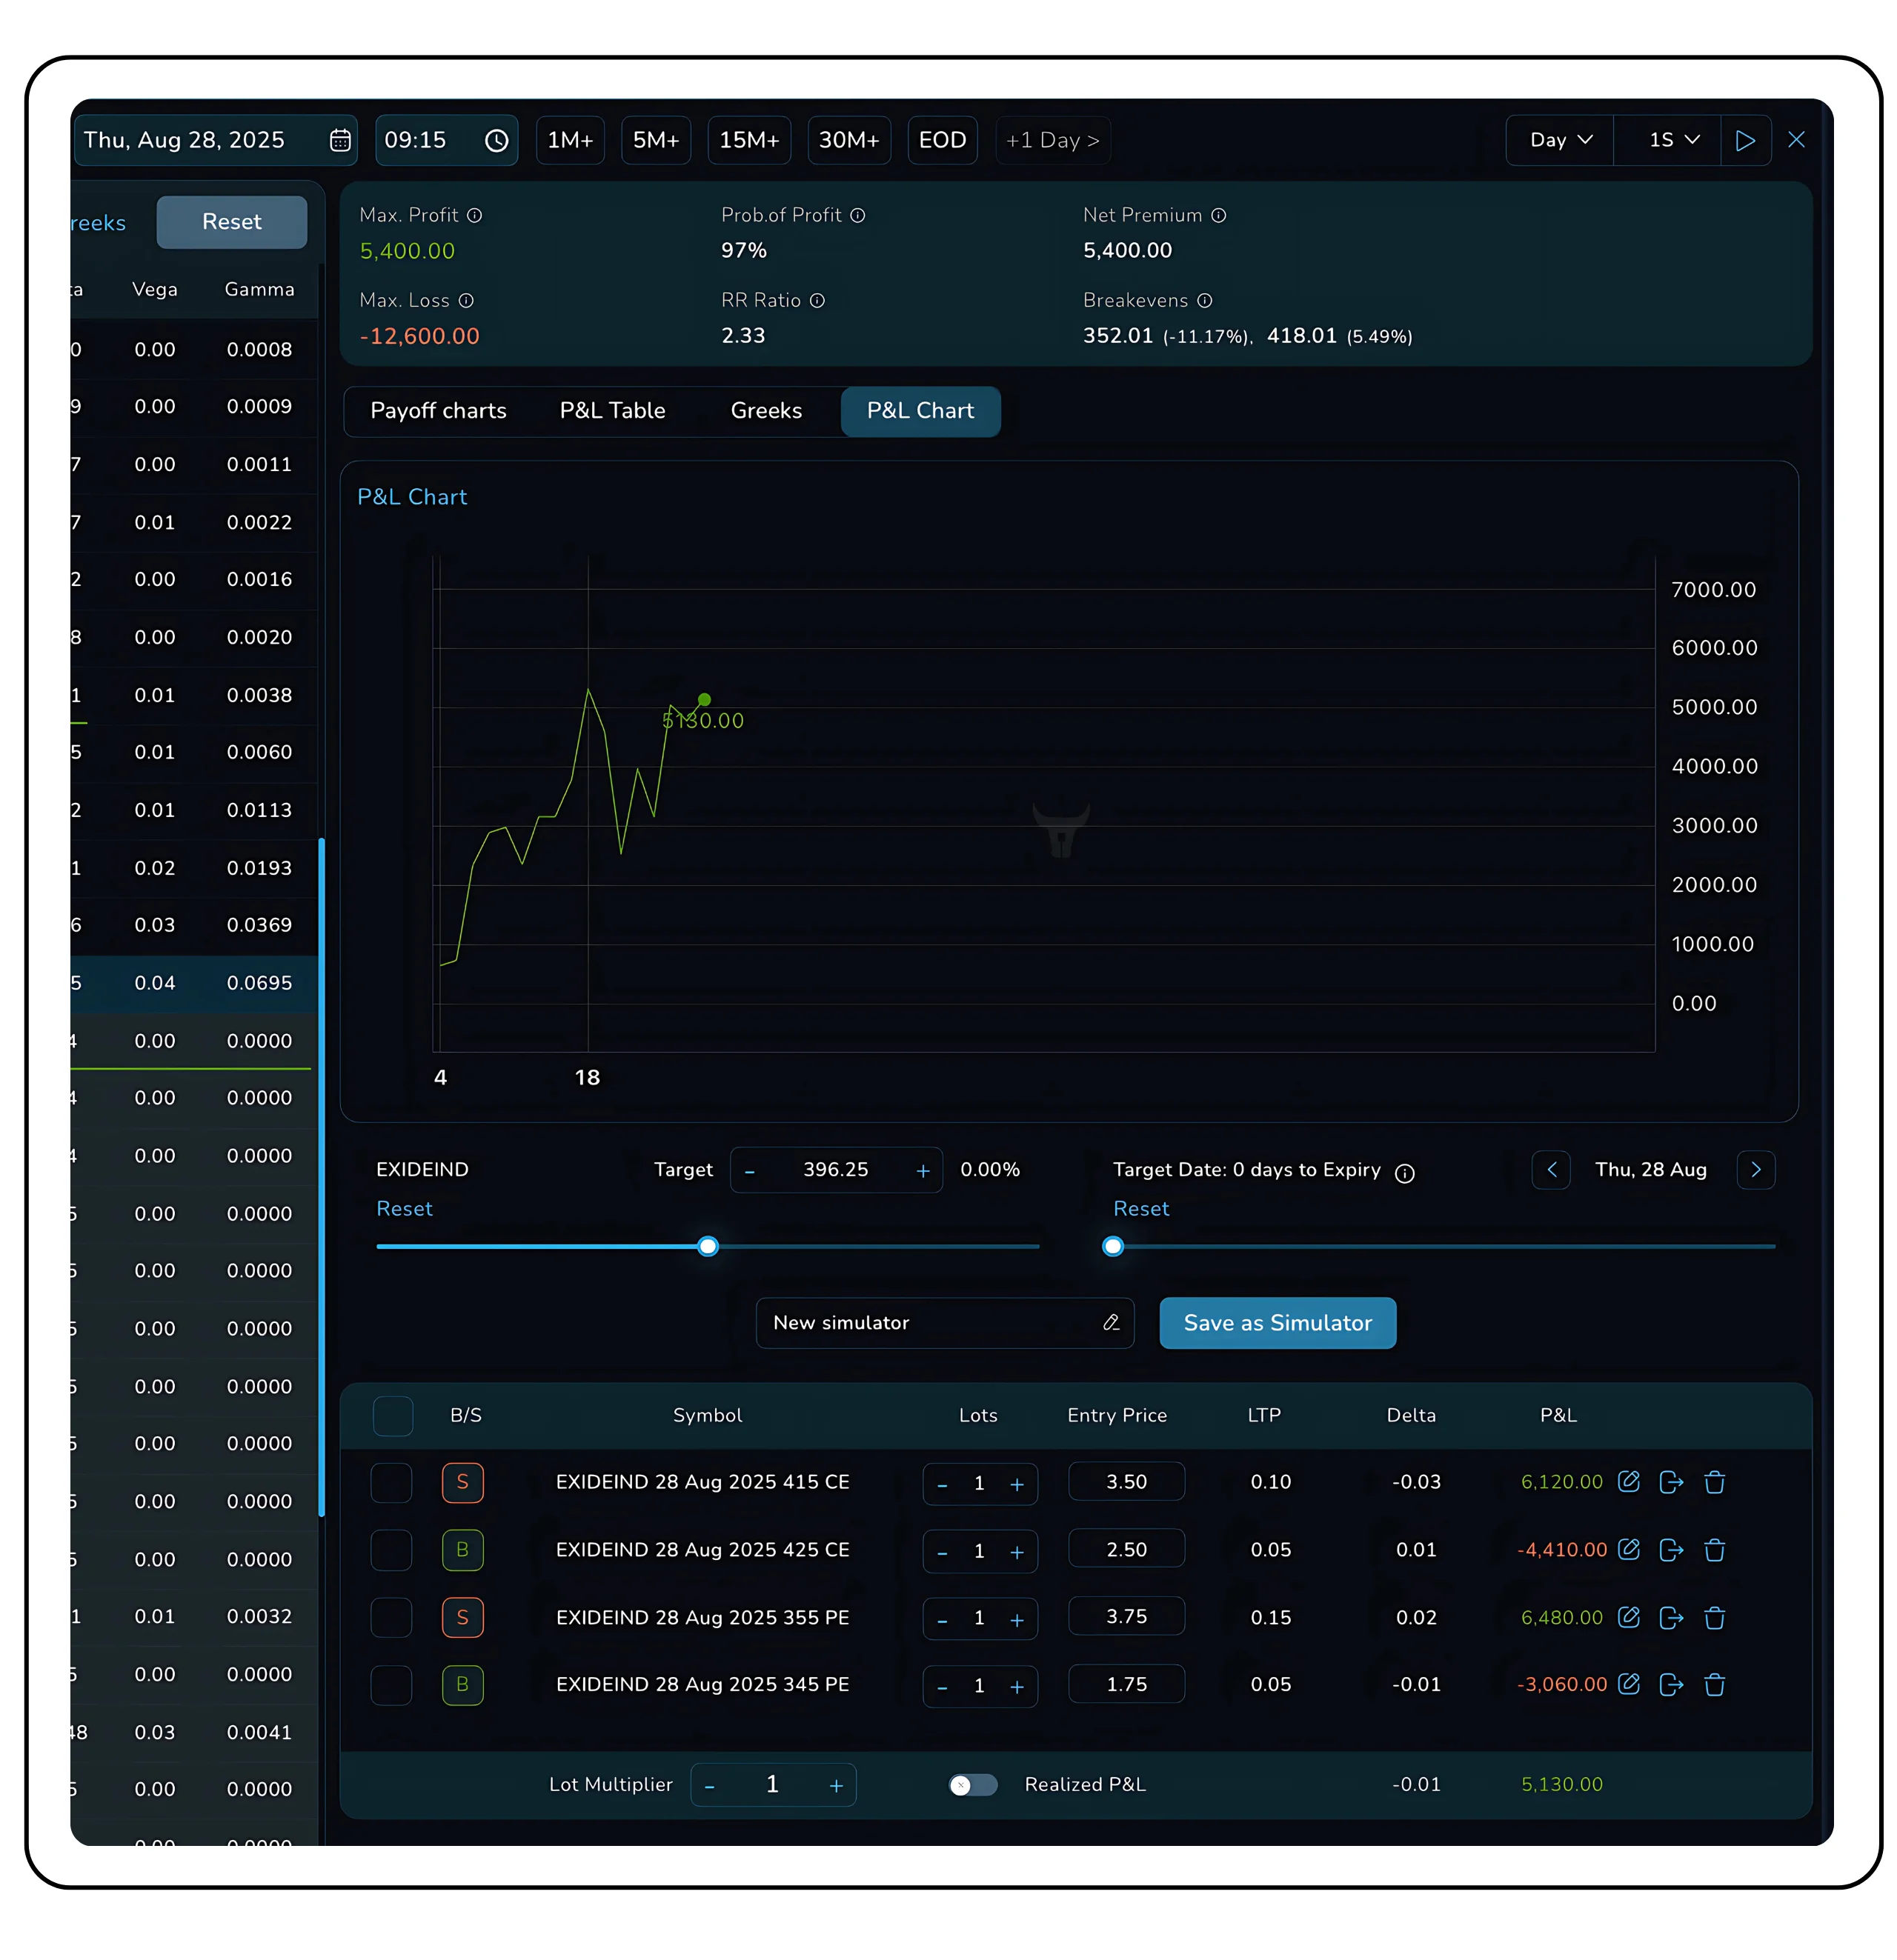Advance time with 15M+ button
This screenshot has width=1897, height=1960.
748,140
